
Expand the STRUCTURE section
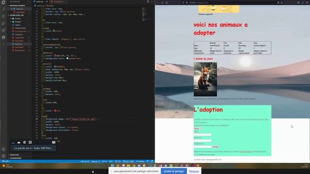pyautogui.click(x=14, y=155)
